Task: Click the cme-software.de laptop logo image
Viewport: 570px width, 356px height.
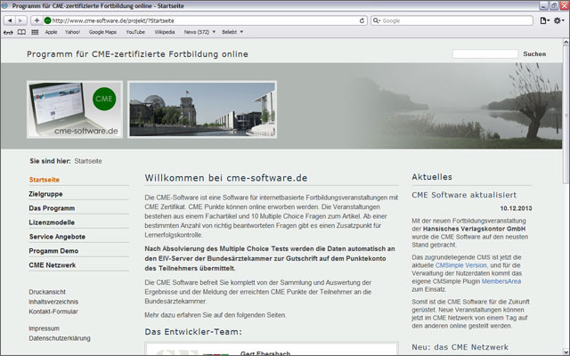Action: coord(75,109)
